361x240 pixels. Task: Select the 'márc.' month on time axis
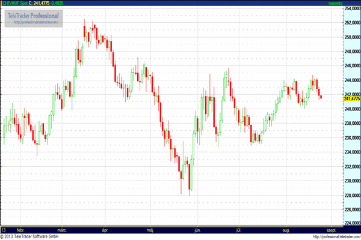click(x=62, y=230)
